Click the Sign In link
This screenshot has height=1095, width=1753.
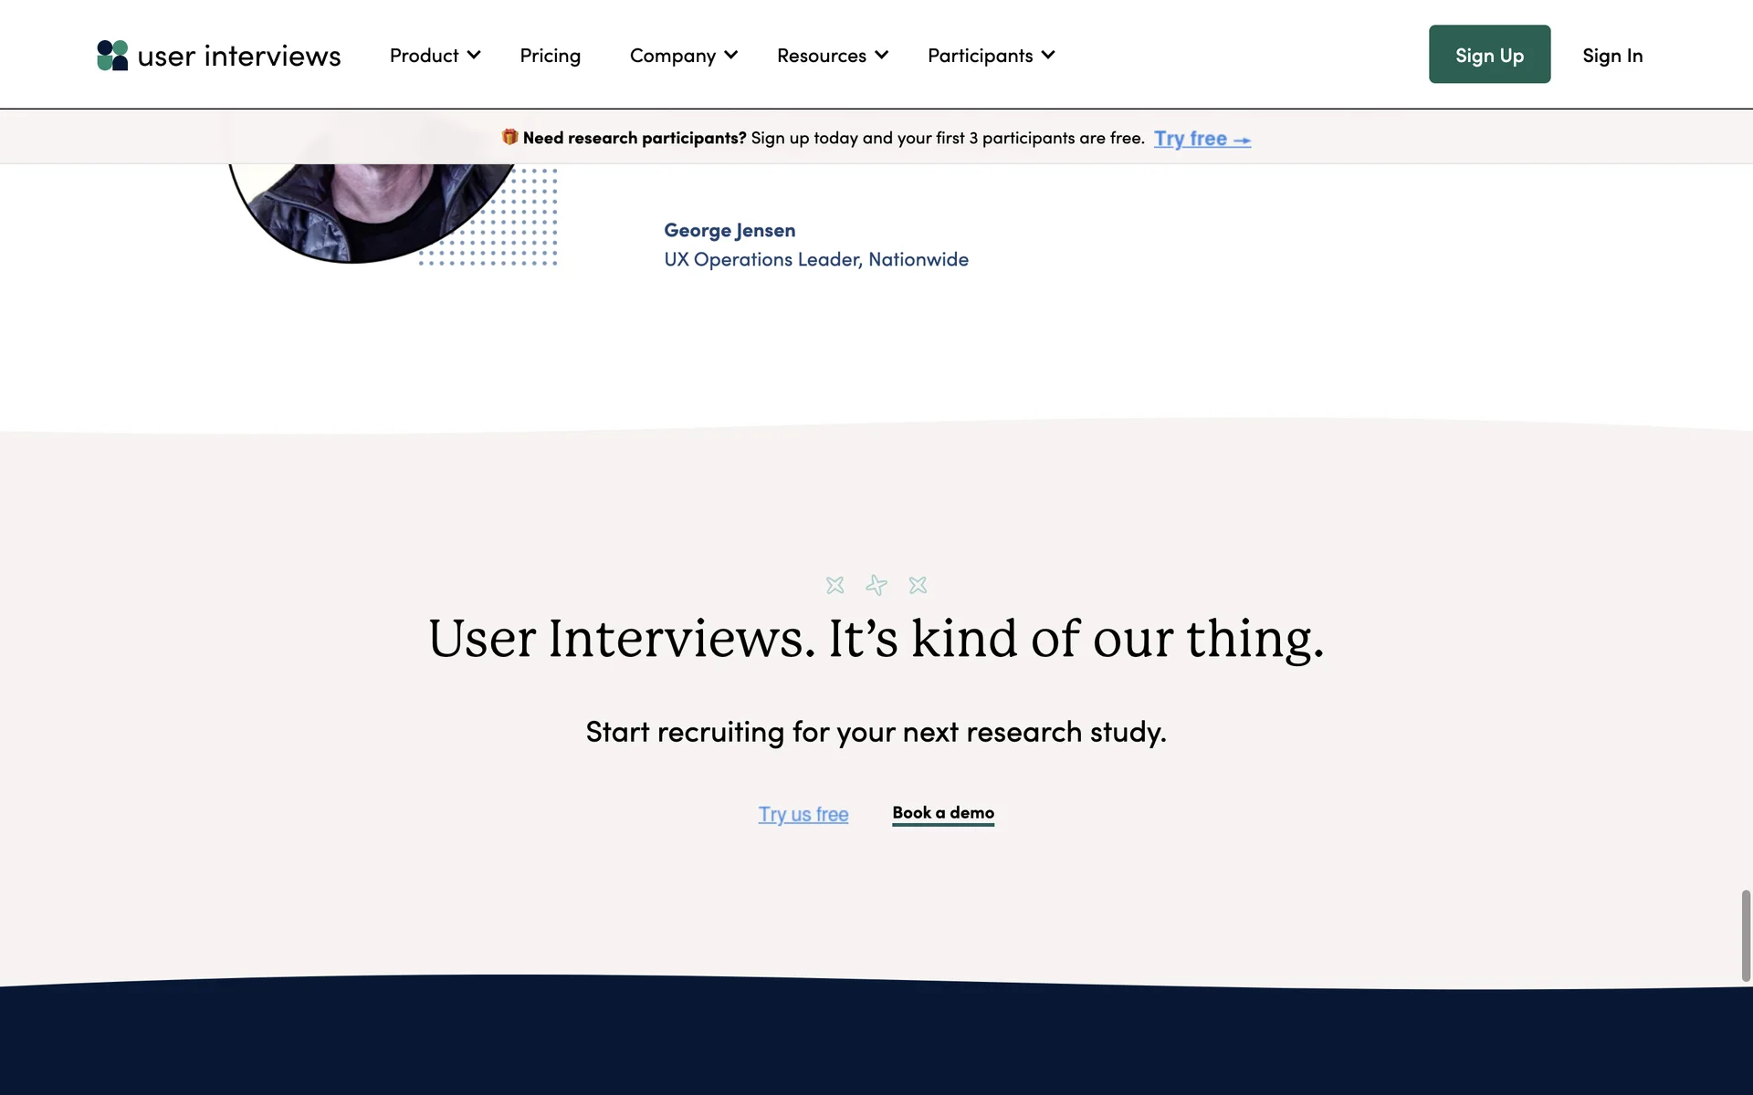click(1612, 56)
